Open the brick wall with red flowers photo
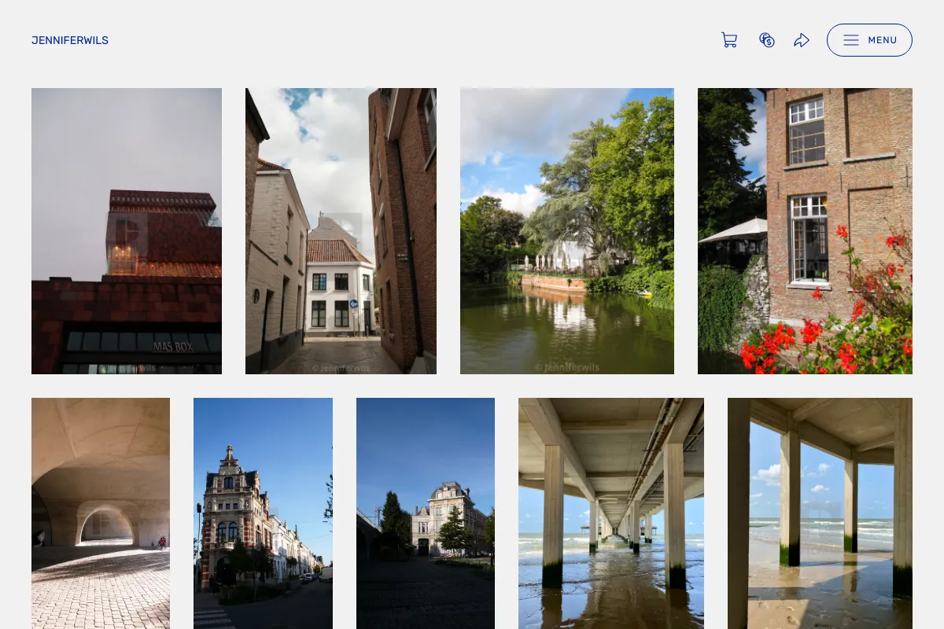The width and height of the screenshot is (944, 629). pos(805,231)
